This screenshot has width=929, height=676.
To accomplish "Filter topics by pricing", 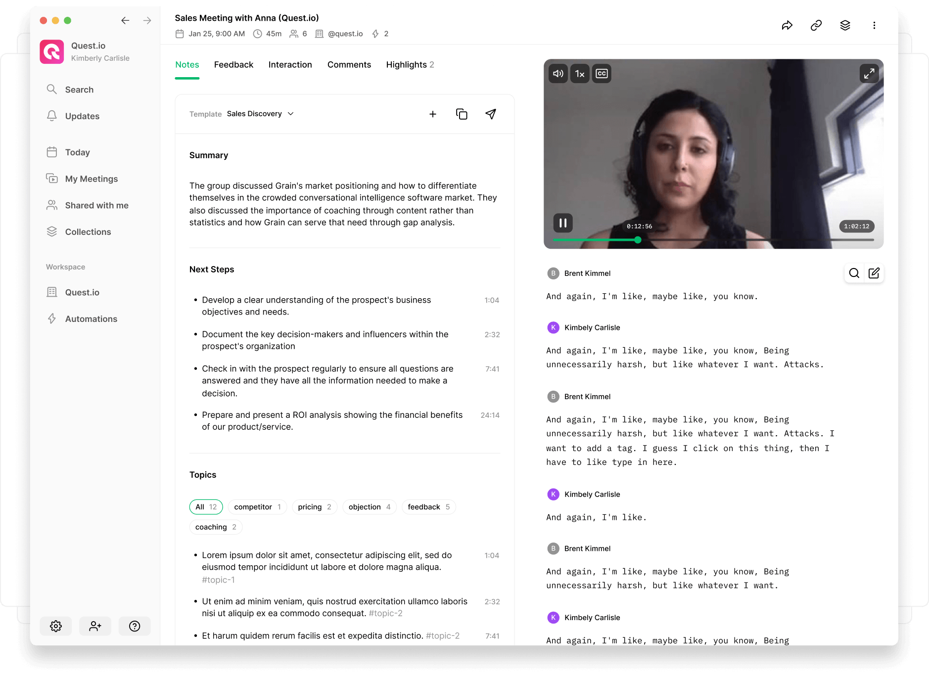I will (315, 507).
